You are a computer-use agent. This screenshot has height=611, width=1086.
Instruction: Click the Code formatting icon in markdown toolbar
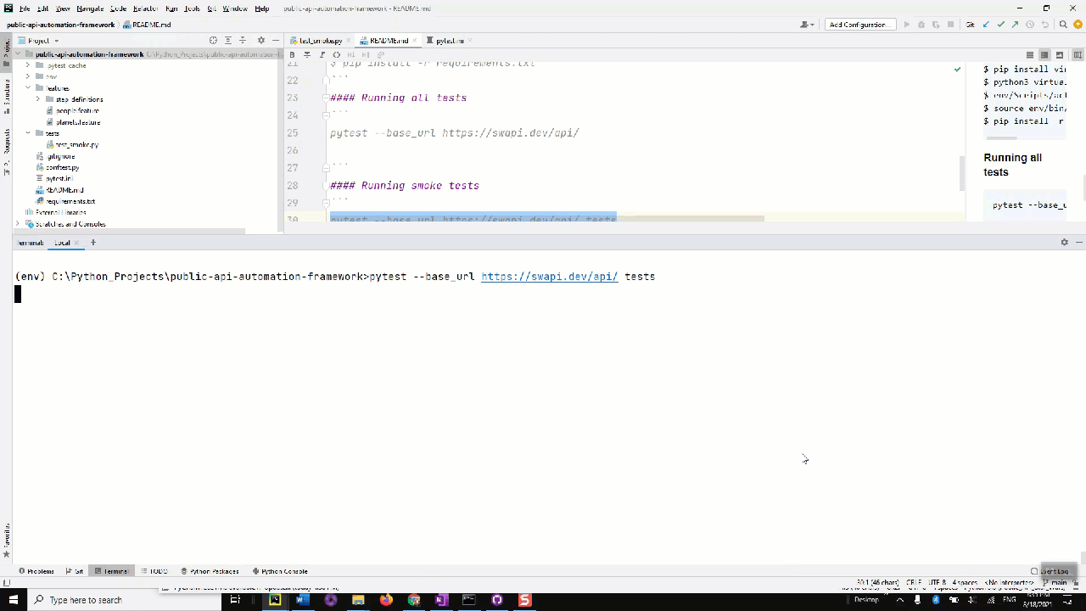pyautogui.click(x=337, y=54)
